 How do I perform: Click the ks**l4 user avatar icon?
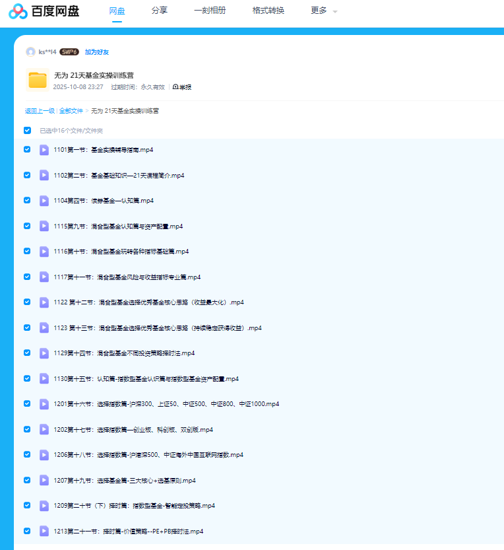(30, 52)
